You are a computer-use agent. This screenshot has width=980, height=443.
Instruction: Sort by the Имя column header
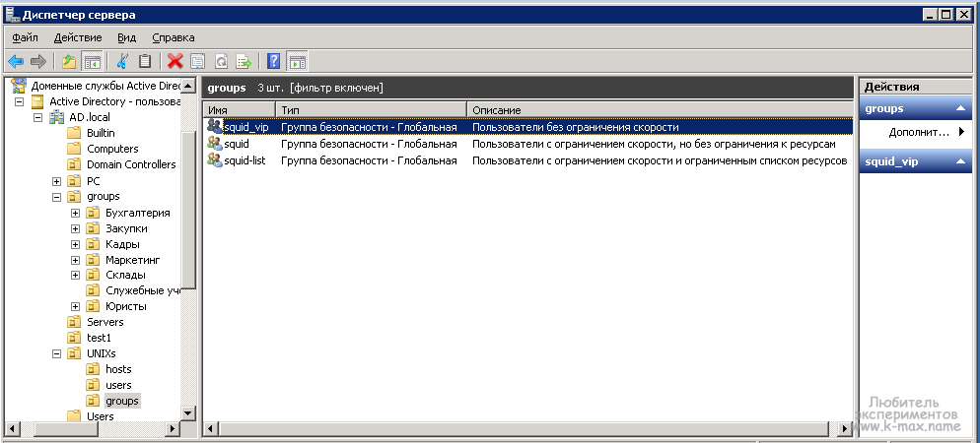click(239, 110)
